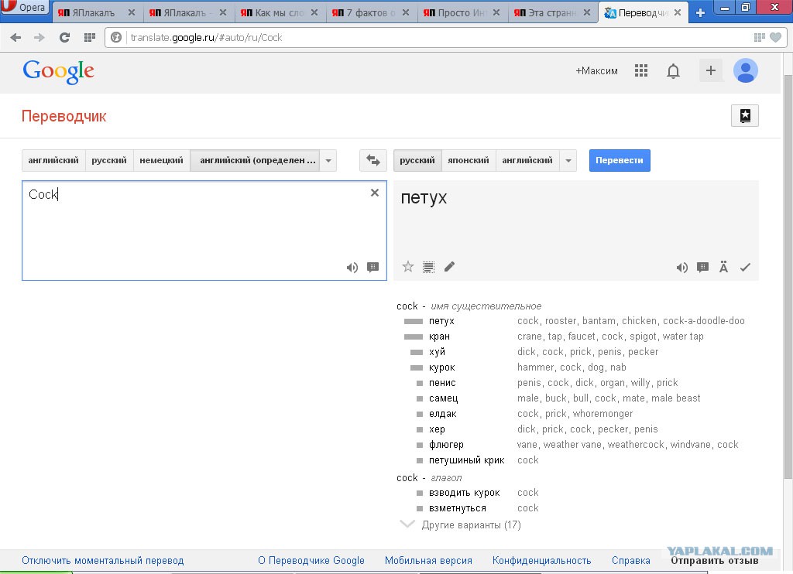Click the Переводчик heading link
The width and height of the screenshot is (793, 574).
(x=64, y=116)
